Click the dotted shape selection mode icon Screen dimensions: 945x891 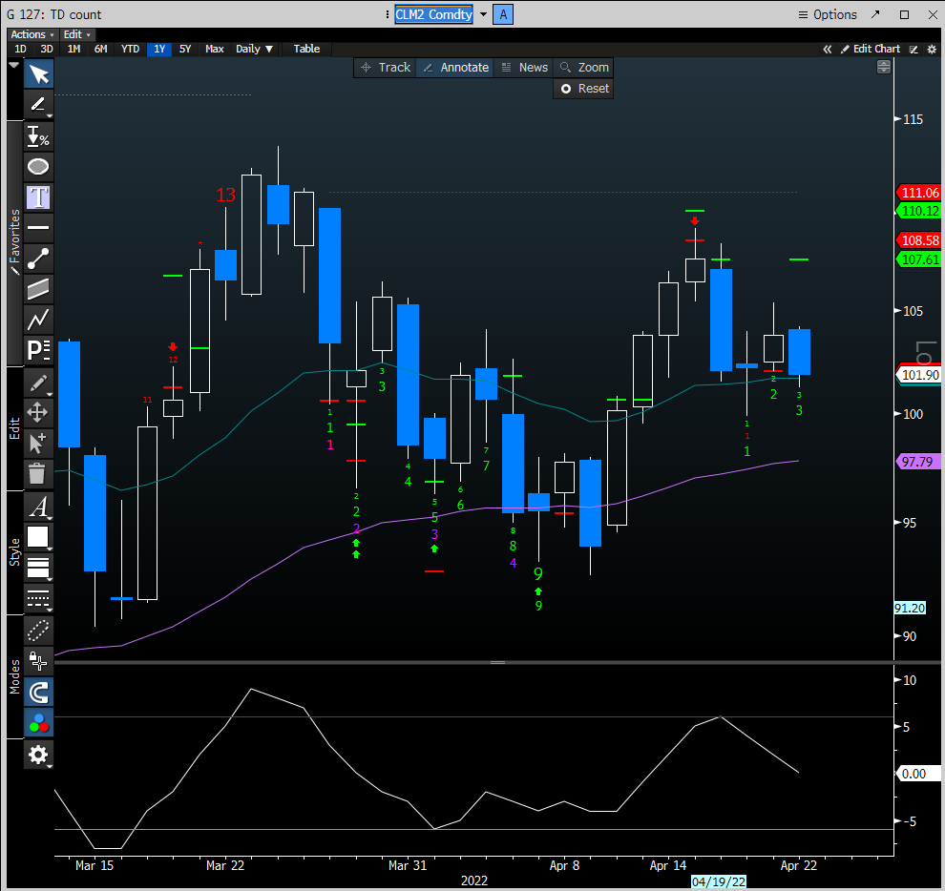tap(38, 631)
